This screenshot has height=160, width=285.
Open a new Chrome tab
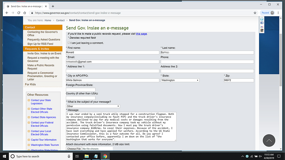coord(53,6)
